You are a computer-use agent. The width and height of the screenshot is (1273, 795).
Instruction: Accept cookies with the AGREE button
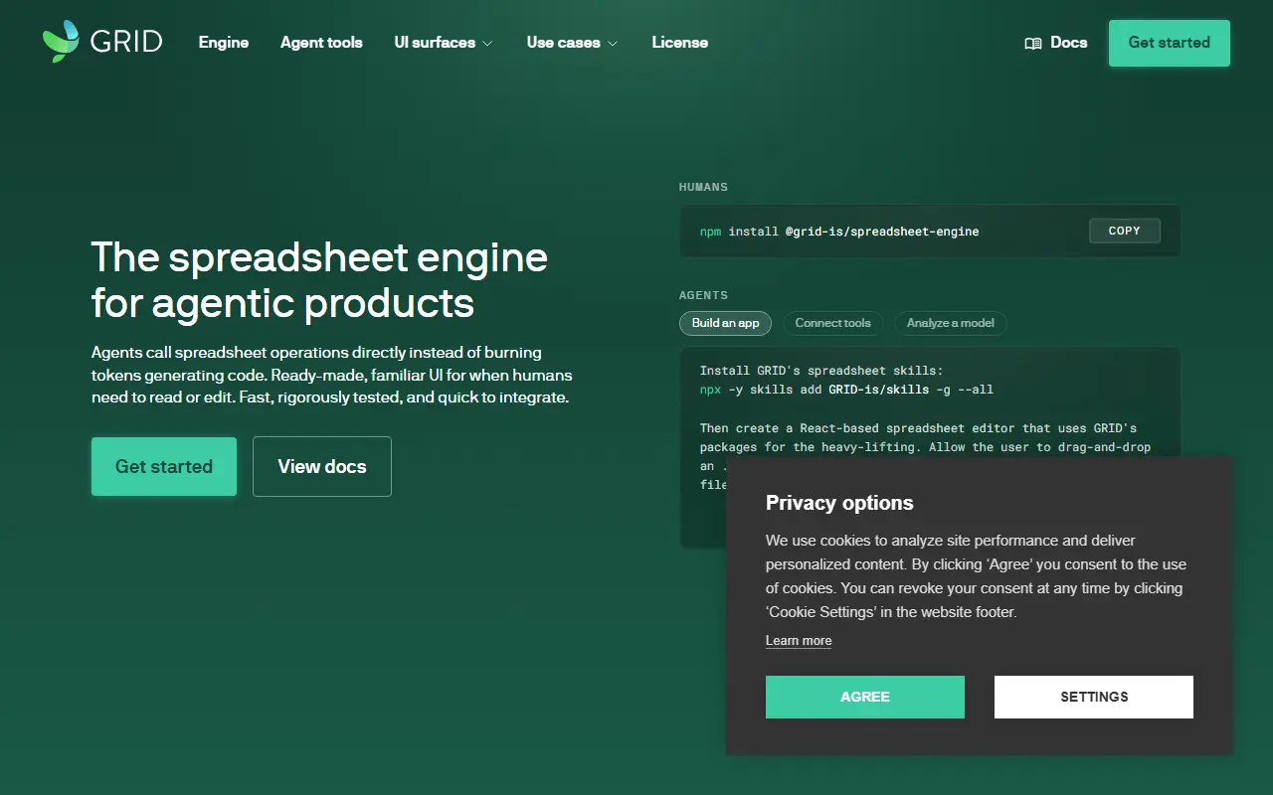coord(865,697)
